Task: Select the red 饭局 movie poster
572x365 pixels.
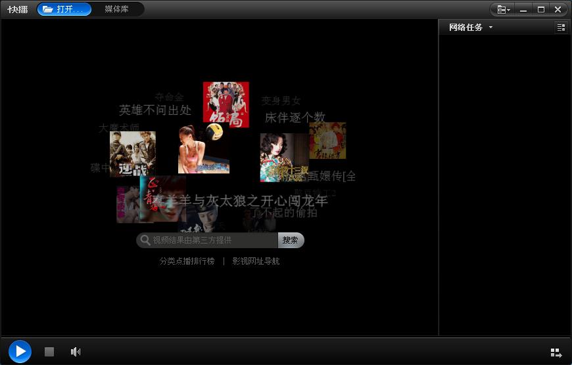Action: coord(226,104)
